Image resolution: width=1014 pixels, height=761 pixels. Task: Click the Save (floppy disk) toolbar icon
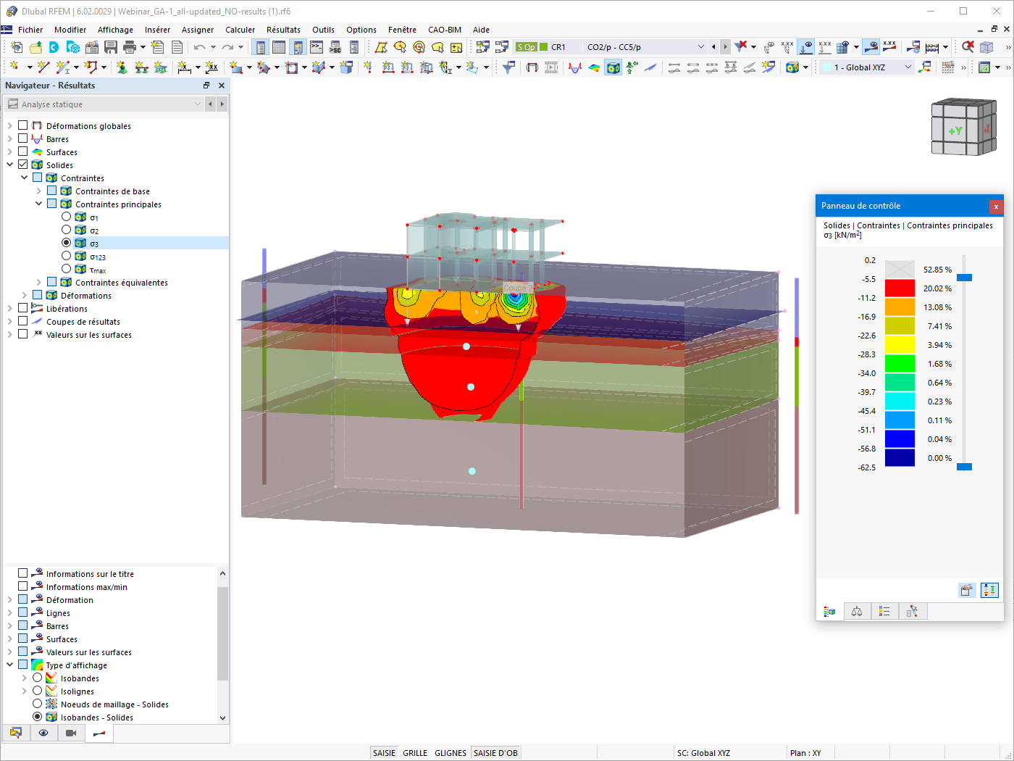pyautogui.click(x=111, y=47)
